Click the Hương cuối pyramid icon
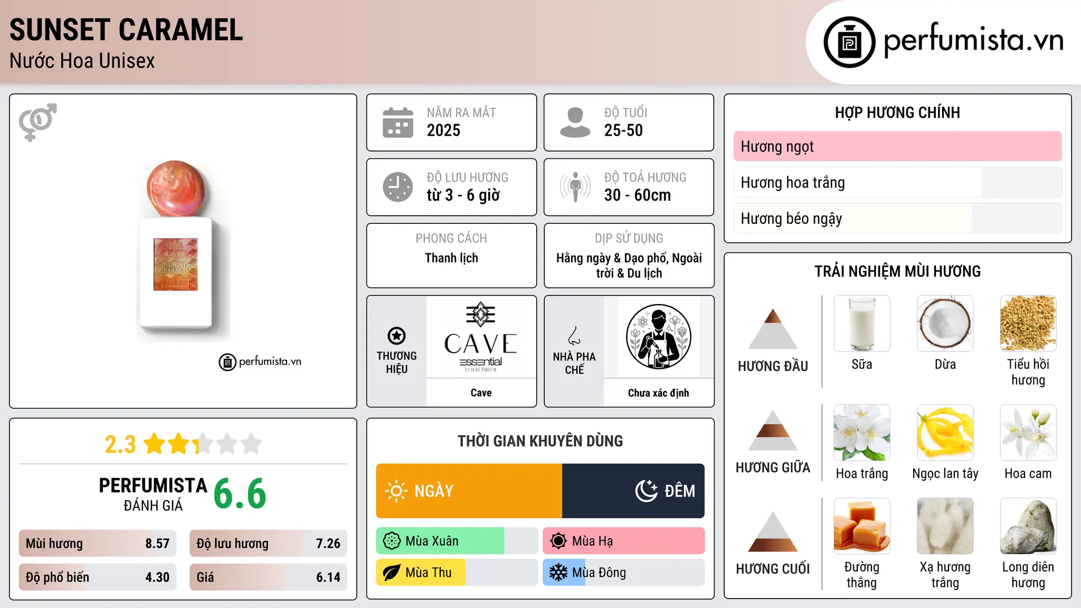 coord(773,531)
